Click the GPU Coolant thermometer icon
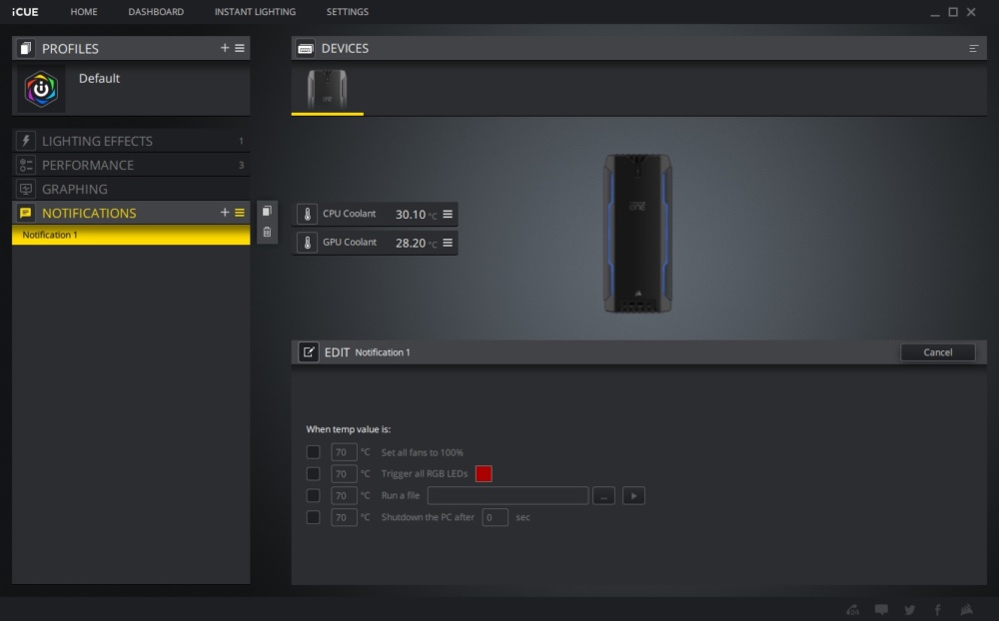The height and width of the screenshot is (621, 999). click(x=307, y=243)
